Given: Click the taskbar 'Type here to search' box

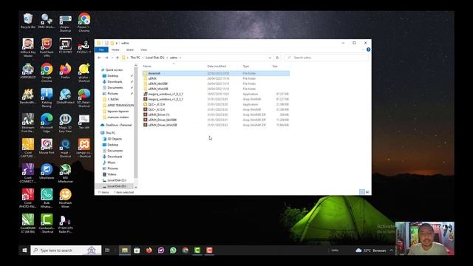Looking at the screenshot, I should [66, 250].
